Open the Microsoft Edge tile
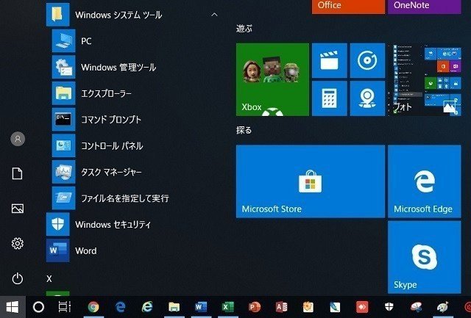Viewport: 471px width, 318px height. [425, 181]
